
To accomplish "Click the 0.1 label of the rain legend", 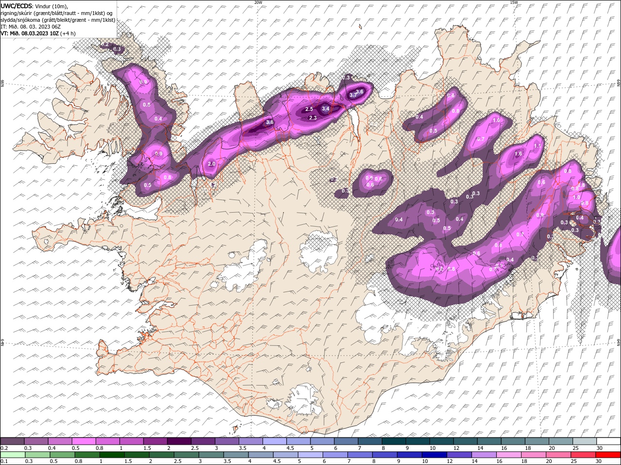I will point(3,462).
